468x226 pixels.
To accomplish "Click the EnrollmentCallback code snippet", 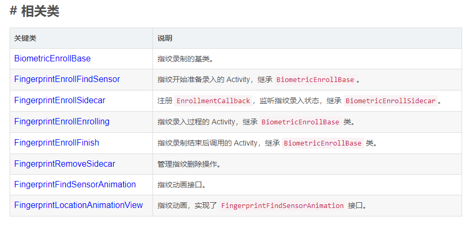I will pos(213,101).
